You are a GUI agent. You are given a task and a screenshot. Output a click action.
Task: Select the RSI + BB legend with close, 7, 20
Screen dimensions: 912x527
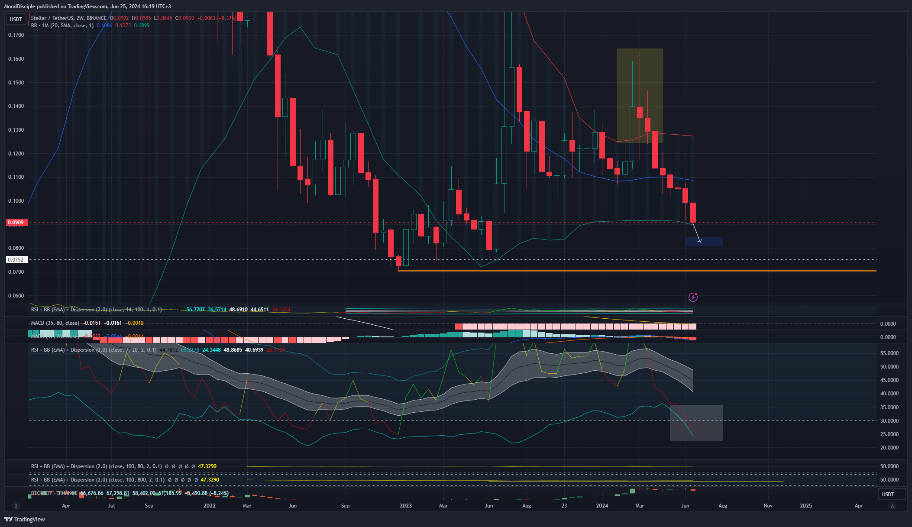point(94,350)
